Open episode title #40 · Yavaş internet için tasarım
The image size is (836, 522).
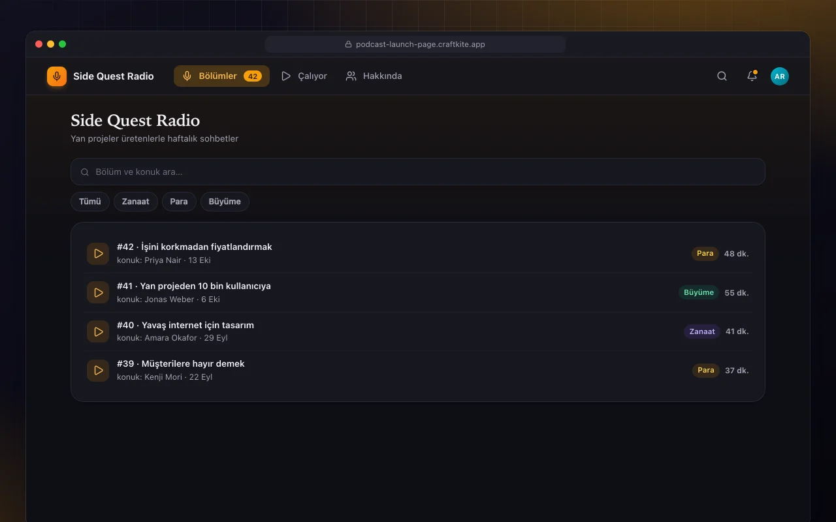click(185, 325)
